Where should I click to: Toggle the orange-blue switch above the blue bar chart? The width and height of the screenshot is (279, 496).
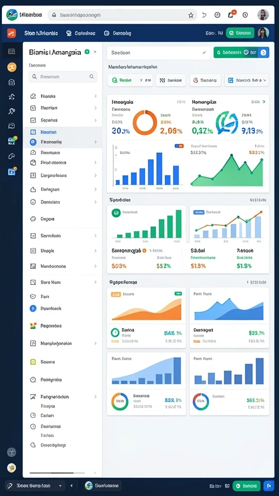179,146
